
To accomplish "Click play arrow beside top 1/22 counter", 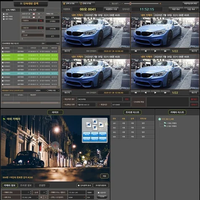I will [155, 51].
